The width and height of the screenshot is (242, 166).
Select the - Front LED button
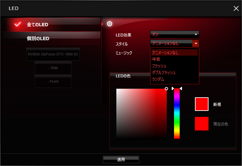coord(53,81)
